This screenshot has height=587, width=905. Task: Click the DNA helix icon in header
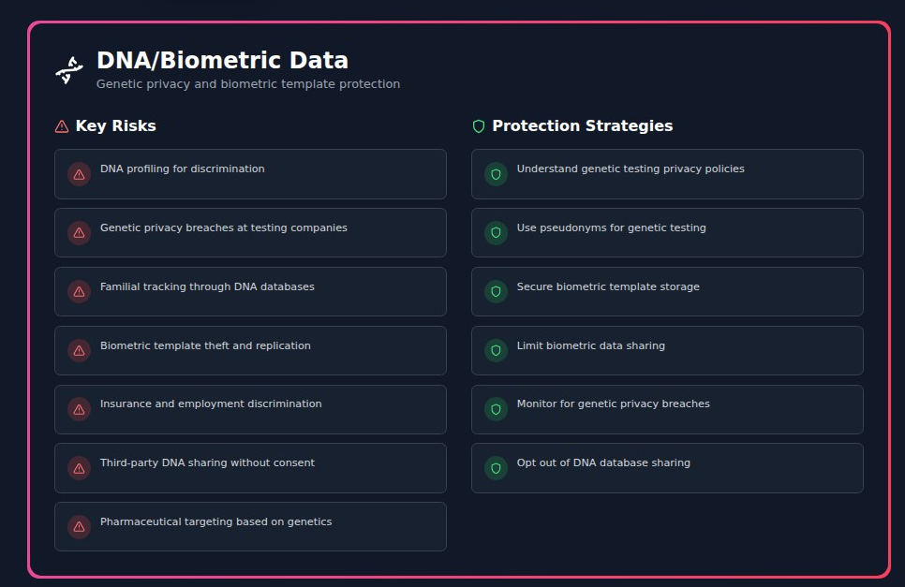[x=68, y=70]
